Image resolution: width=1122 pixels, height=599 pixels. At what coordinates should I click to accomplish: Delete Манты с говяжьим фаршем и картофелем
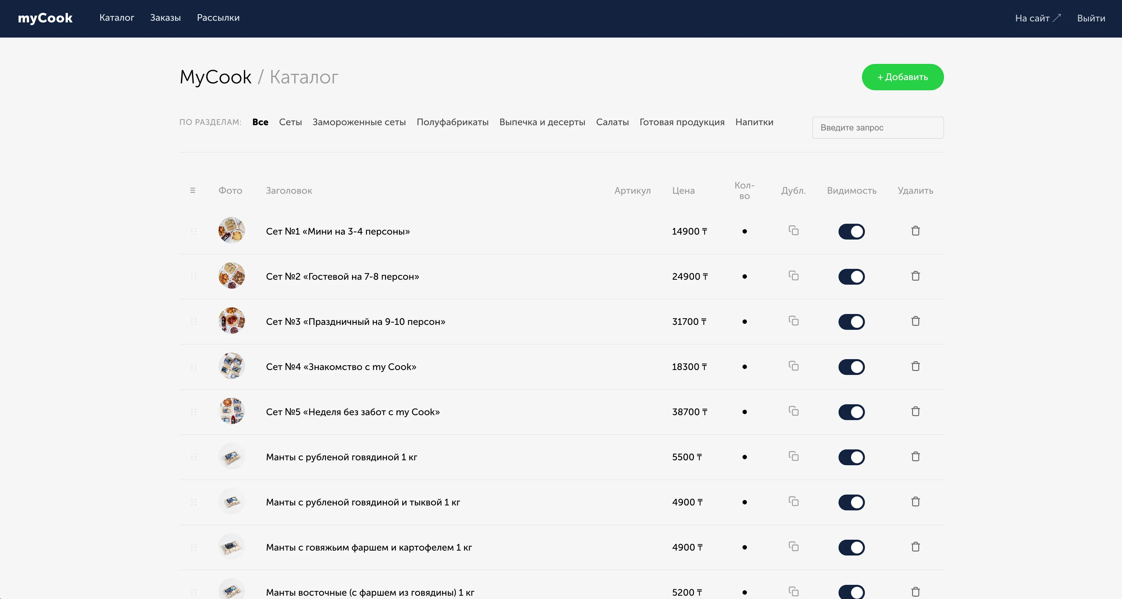point(916,547)
